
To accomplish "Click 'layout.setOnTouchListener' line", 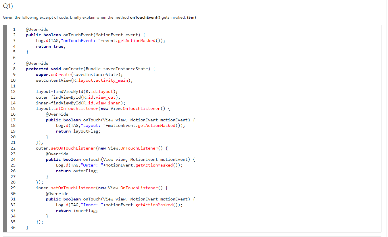I will coord(103,108).
